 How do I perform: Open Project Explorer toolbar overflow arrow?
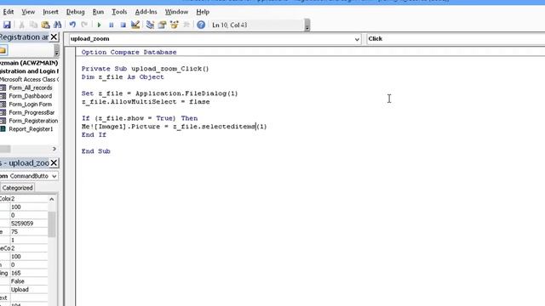(57, 51)
